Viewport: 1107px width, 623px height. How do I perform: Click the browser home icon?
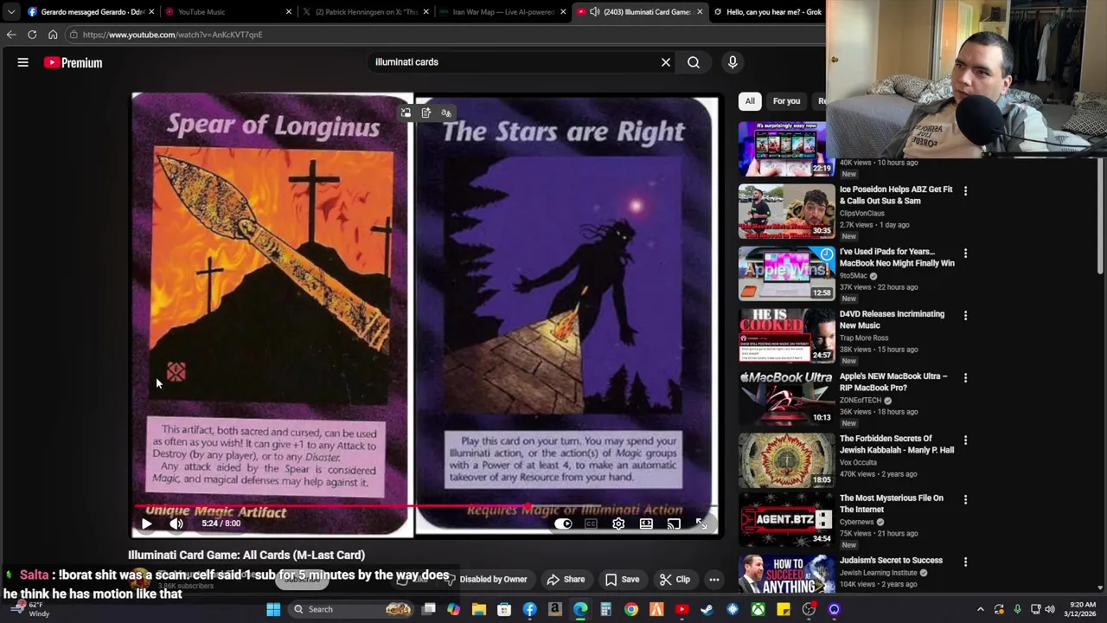53,35
